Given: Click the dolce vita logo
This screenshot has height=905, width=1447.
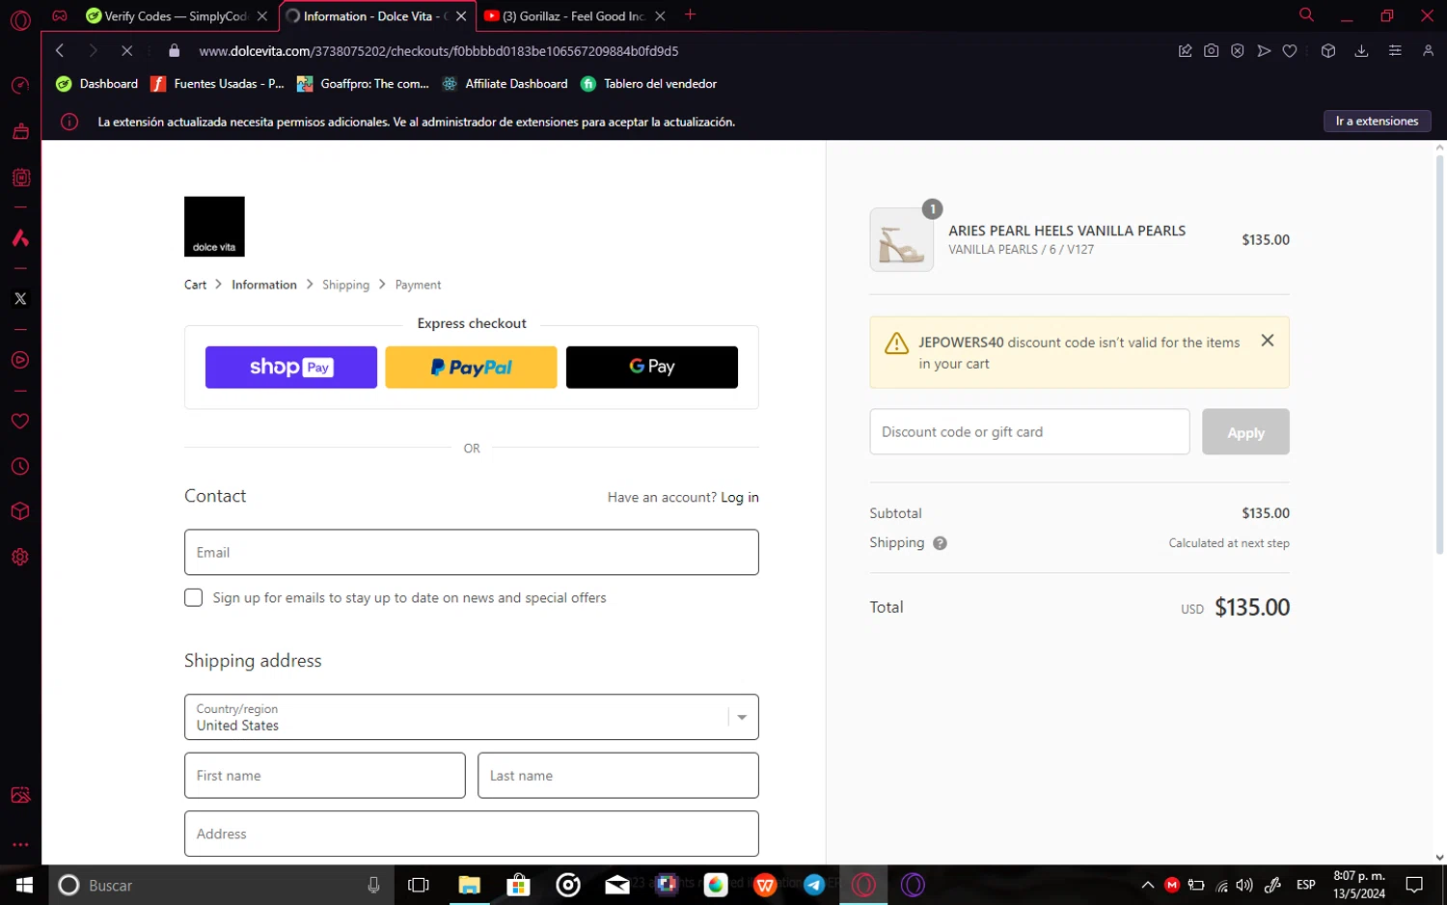Looking at the screenshot, I should pos(214,227).
